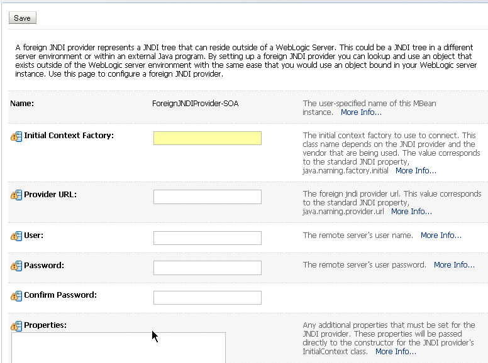Click the Save button

pyautogui.click(x=23, y=18)
